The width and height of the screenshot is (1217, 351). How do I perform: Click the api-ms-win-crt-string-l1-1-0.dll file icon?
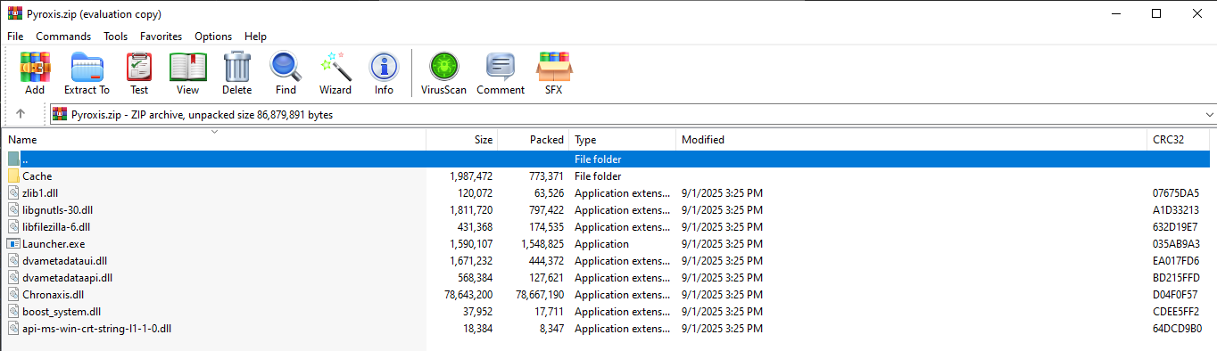click(x=13, y=329)
